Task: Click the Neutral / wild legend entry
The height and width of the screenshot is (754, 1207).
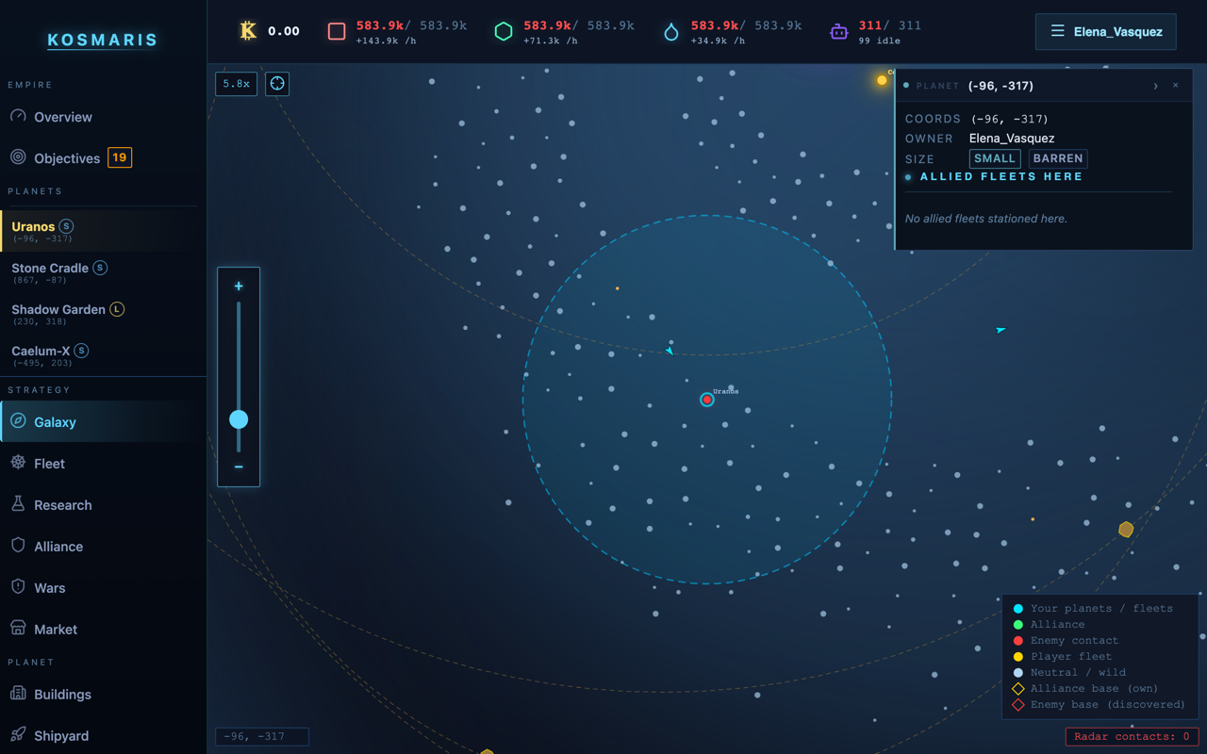Action: tap(1069, 672)
